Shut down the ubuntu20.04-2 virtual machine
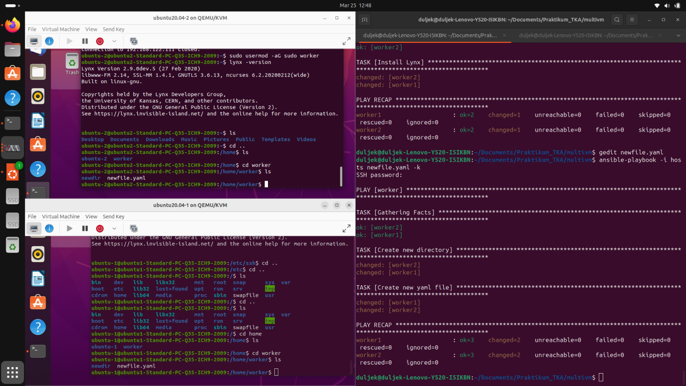The height and width of the screenshot is (386, 686). pyautogui.click(x=100, y=41)
